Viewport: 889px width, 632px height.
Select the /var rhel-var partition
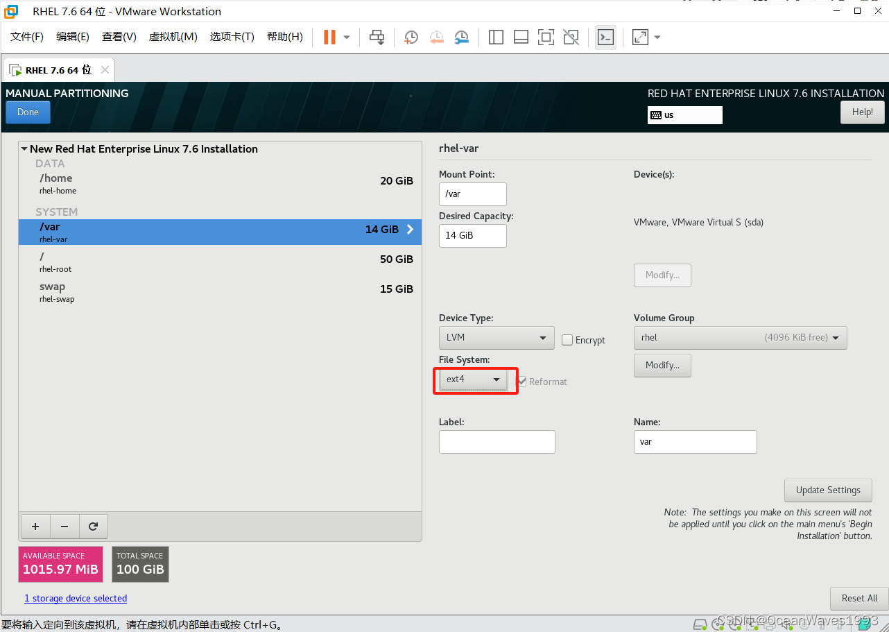[x=220, y=232]
